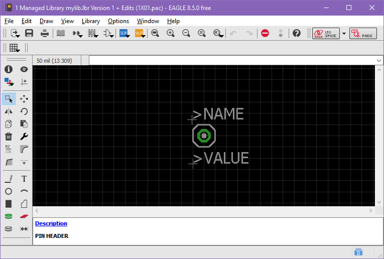Click the PADS button
This screenshot has width=384, height=259.
[x=363, y=34]
